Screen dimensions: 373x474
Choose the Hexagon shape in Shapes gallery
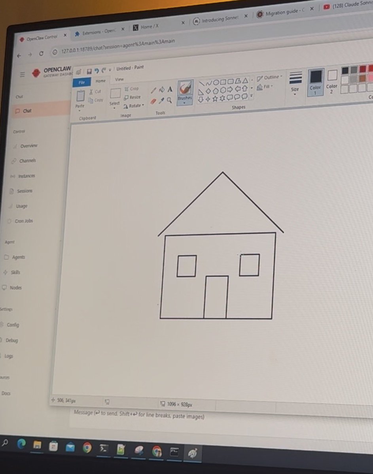click(223, 90)
